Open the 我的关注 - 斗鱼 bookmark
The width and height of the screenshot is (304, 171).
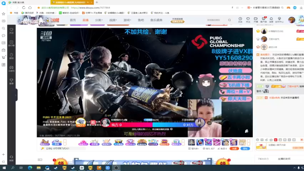click(160, 13)
